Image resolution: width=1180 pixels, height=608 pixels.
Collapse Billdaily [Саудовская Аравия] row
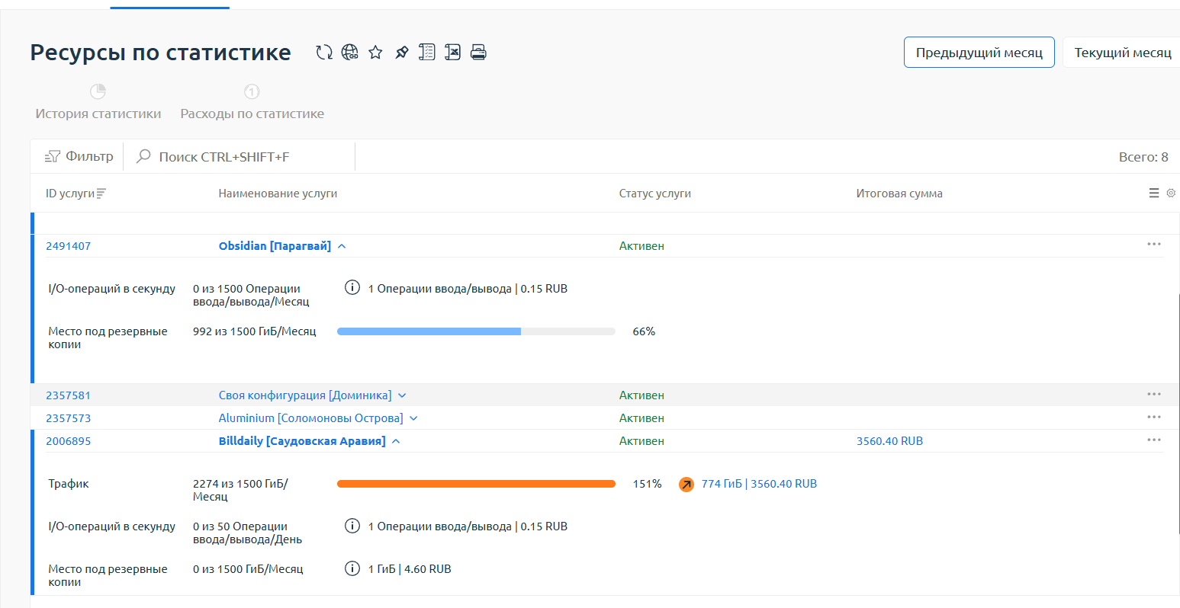click(x=396, y=441)
